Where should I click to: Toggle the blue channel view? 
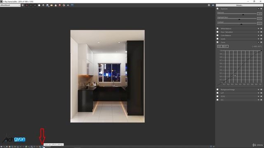pyautogui.click(x=35, y=5)
